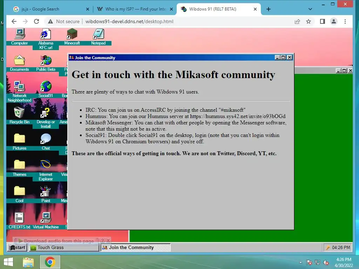
Task: Toggle the browser side panel
Action: click(323, 21)
